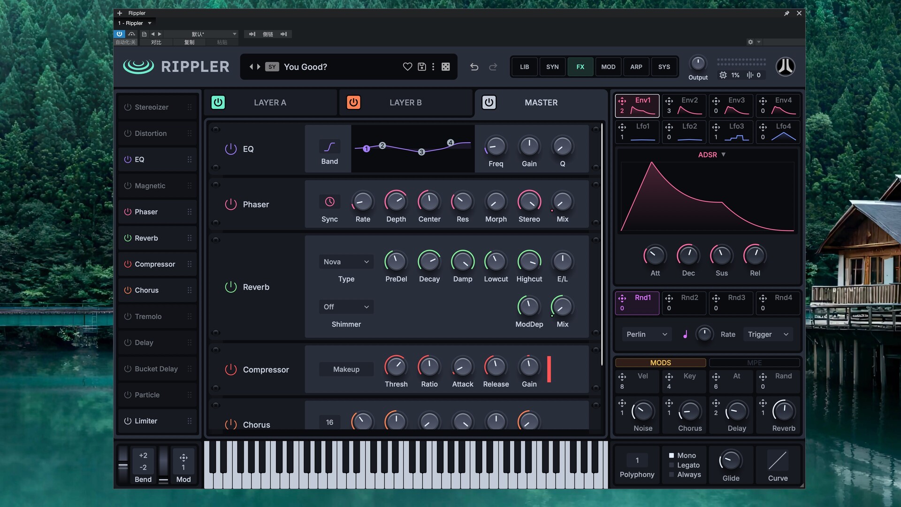Screen dimensions: 901x507
Task: Switch to the SYN tab
Action: pos(552,67)
